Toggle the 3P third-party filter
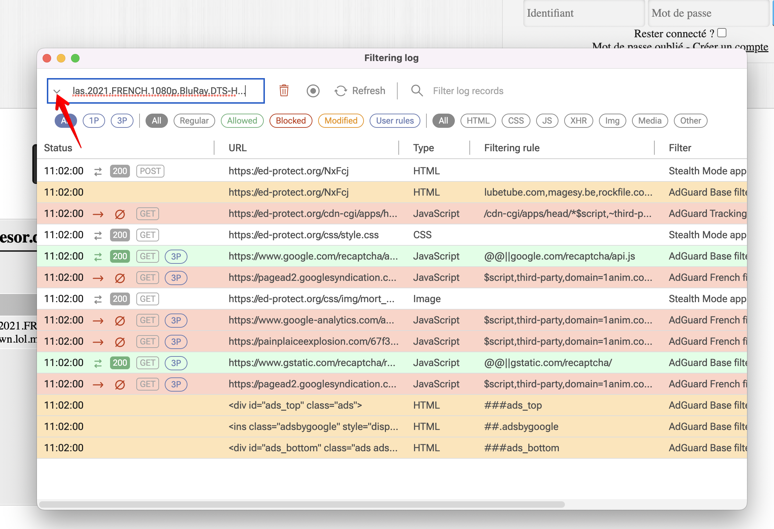This screenshot has width=774, height=529. point(122,121)
